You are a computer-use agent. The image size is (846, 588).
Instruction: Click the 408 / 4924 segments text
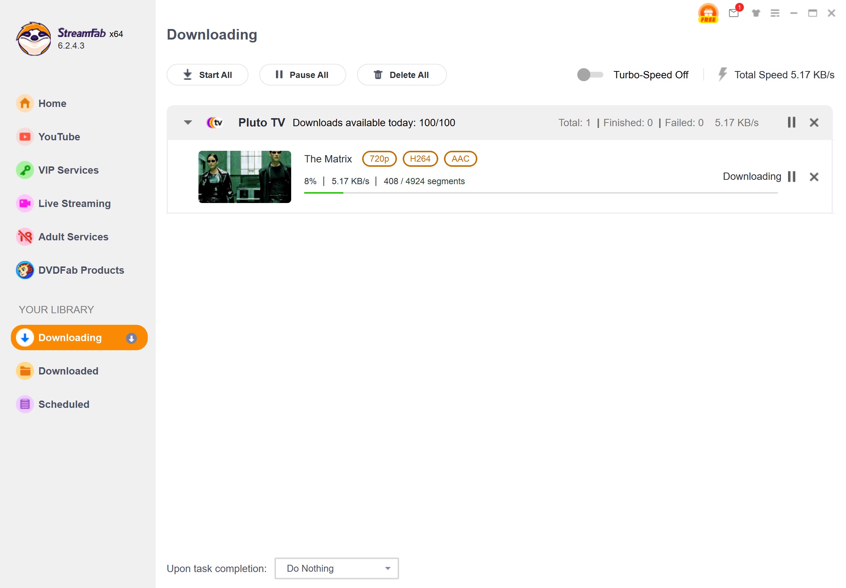[x=424, y=181]
